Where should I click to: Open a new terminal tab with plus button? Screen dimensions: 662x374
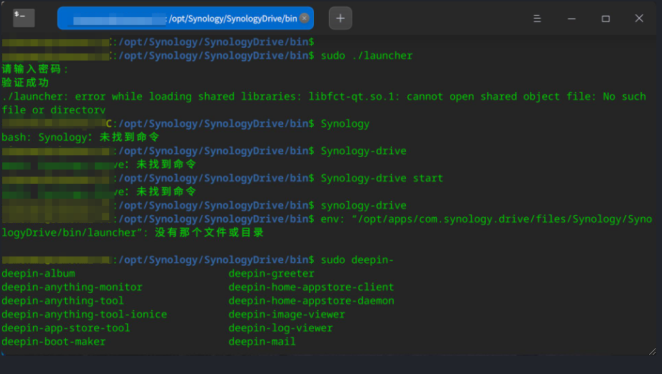coord(340,18)
